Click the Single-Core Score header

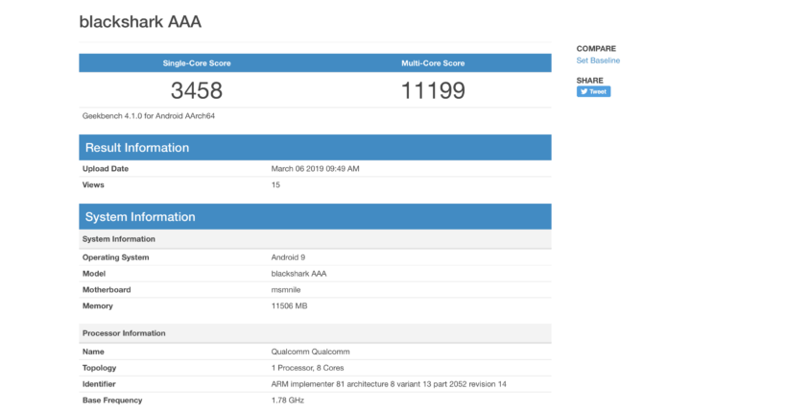point(197,63)
